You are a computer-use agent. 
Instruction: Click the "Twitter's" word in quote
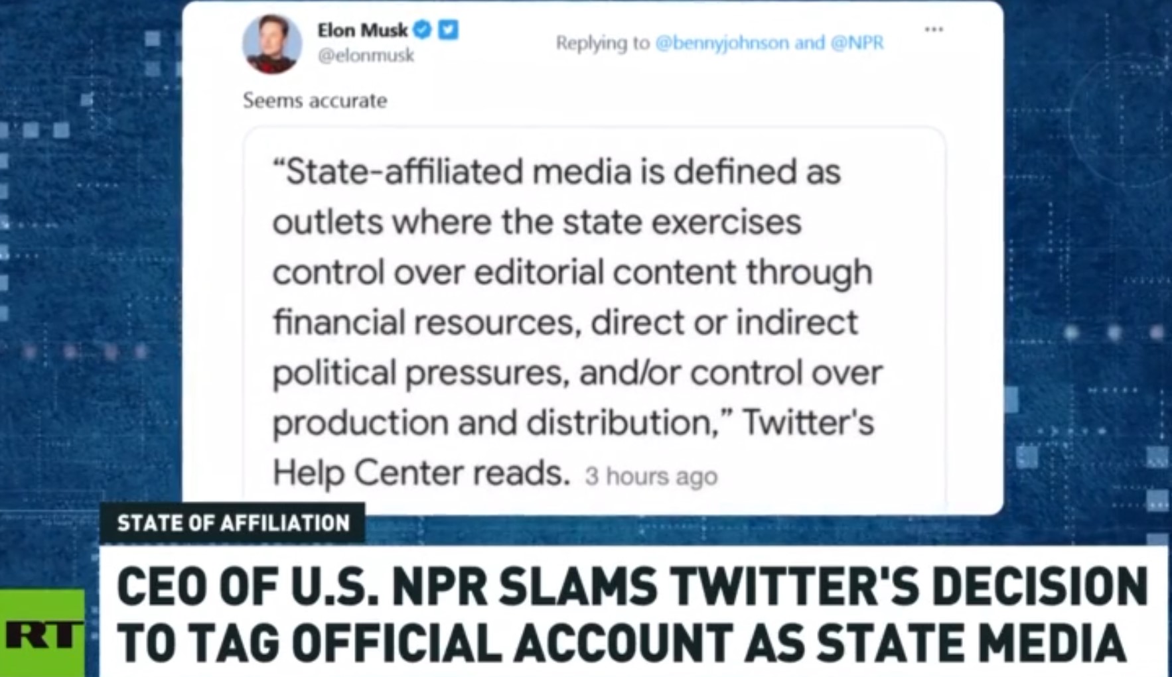[808, 422]
